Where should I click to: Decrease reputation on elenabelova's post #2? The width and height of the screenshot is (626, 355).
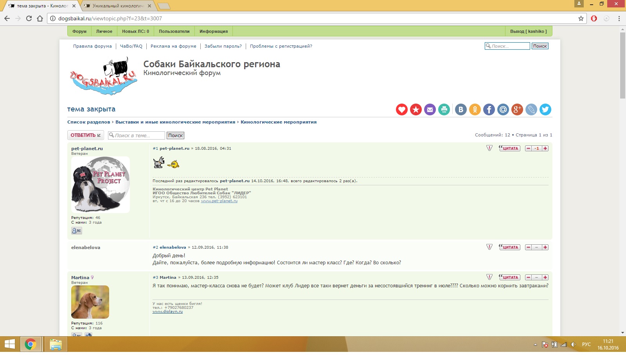click(528, 247)
